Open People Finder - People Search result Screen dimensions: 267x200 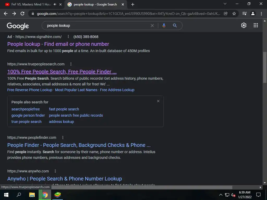79,145
